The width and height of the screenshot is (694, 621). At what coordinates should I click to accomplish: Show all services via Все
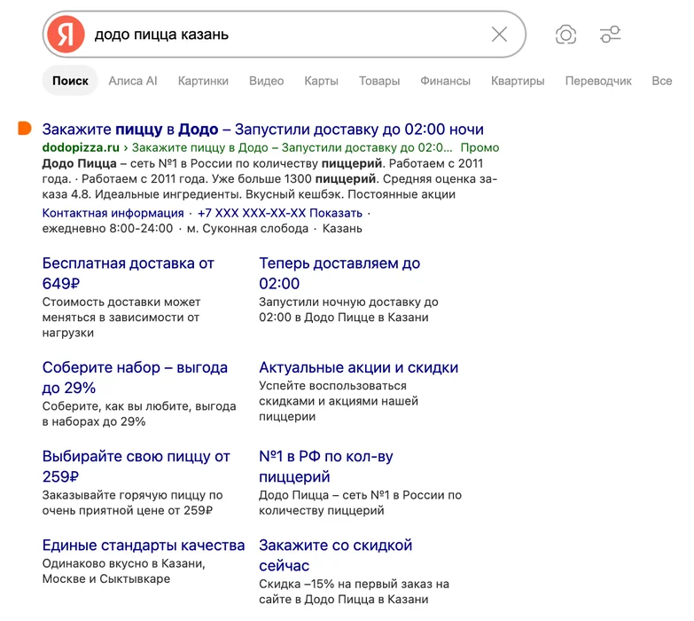pos(662,81)
